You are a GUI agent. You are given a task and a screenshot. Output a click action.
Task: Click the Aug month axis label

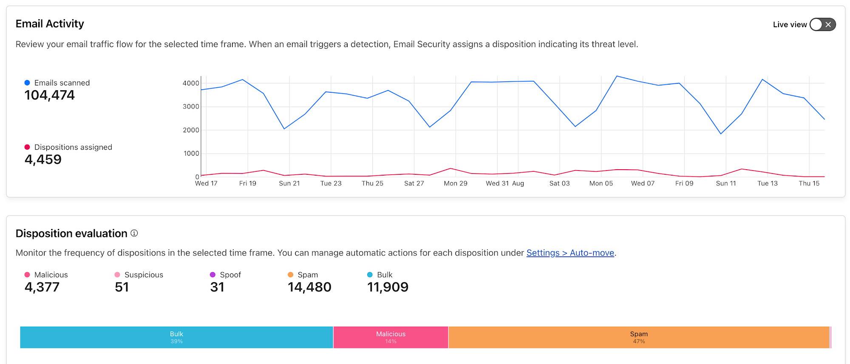pyautogui.click(x=518, y=183)
